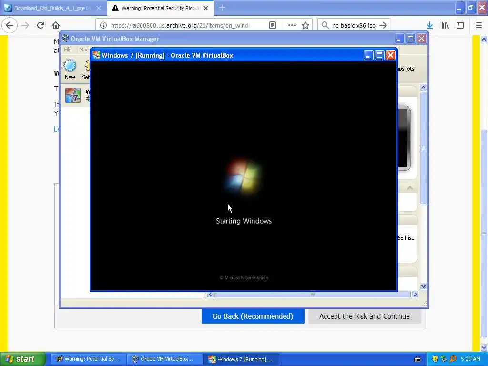Click VirtualBox Manager horizontal scroll right arrow
Viewport: 488px width, 366px height.
click(415, 295)
